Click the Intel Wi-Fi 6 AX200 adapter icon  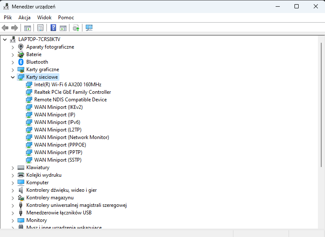[x=29, y=85]
